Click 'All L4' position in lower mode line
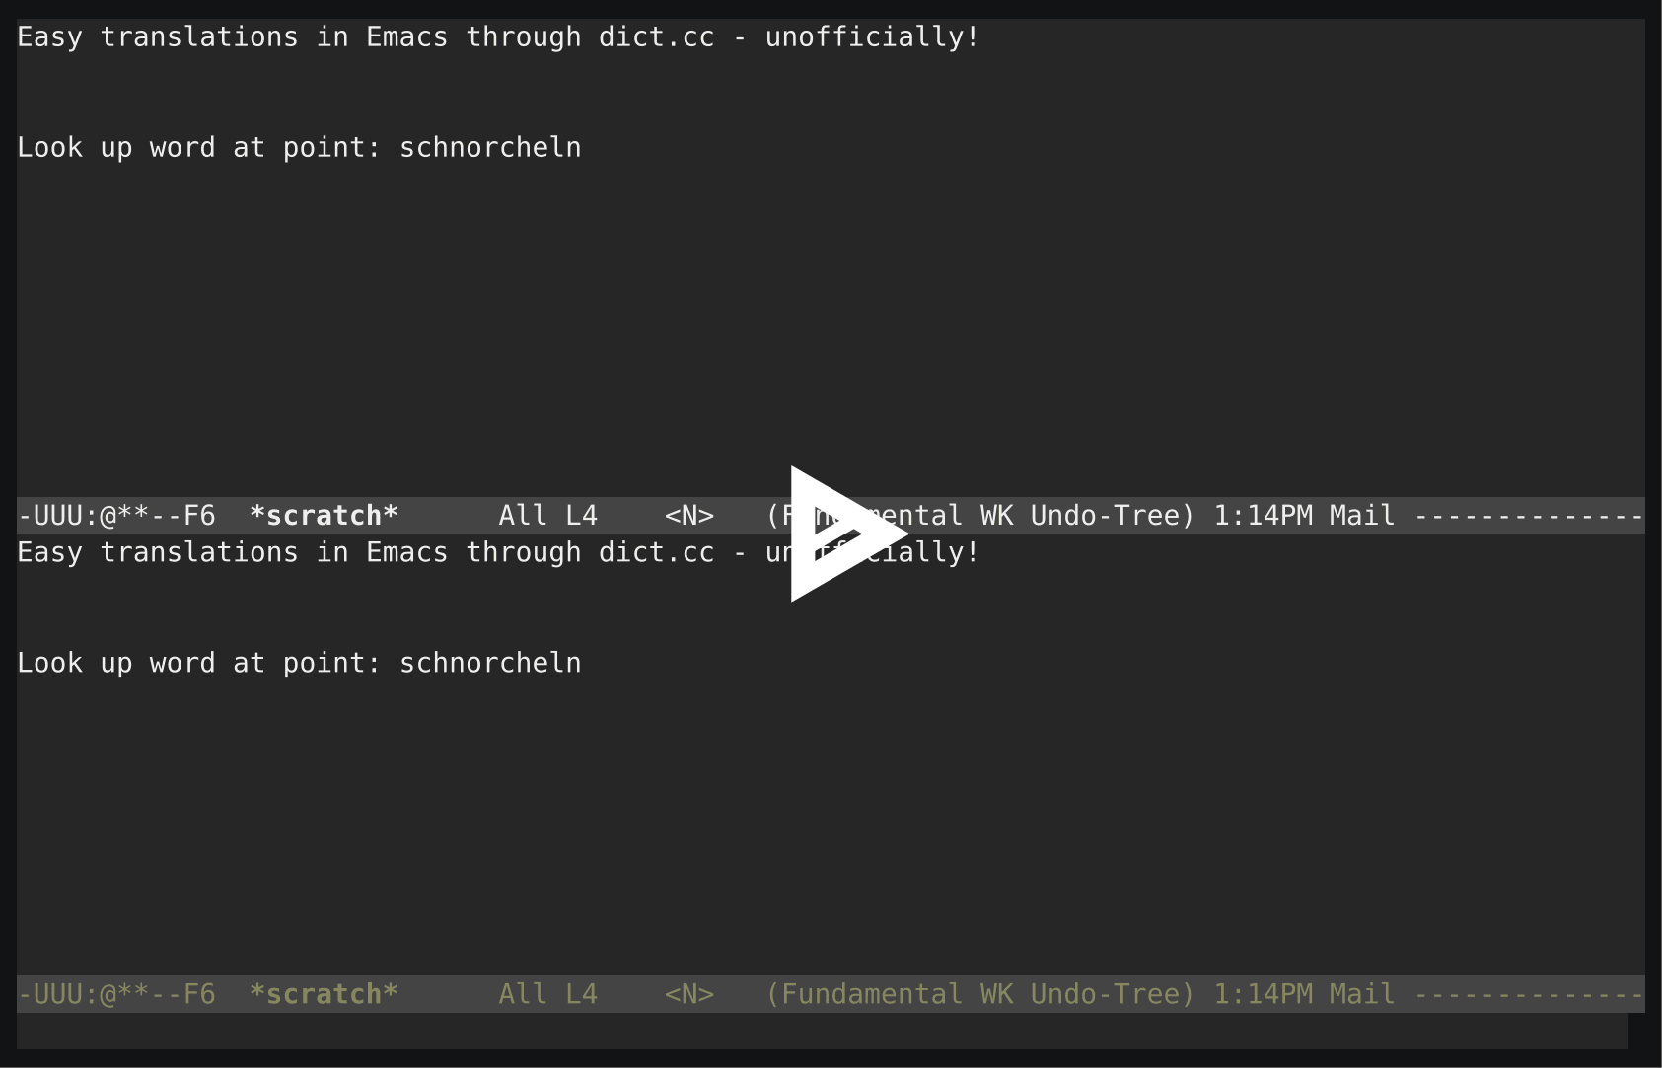The image size is (1662, 1068). tap(548, 994)
